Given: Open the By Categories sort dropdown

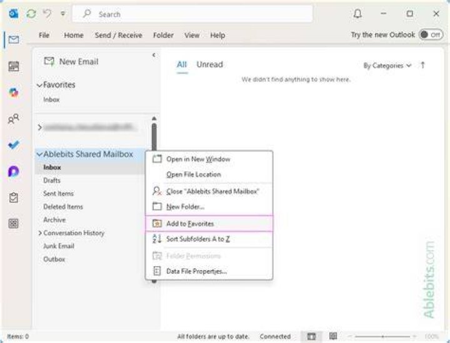Looking at the screenshot, I should tap(387, 65).
